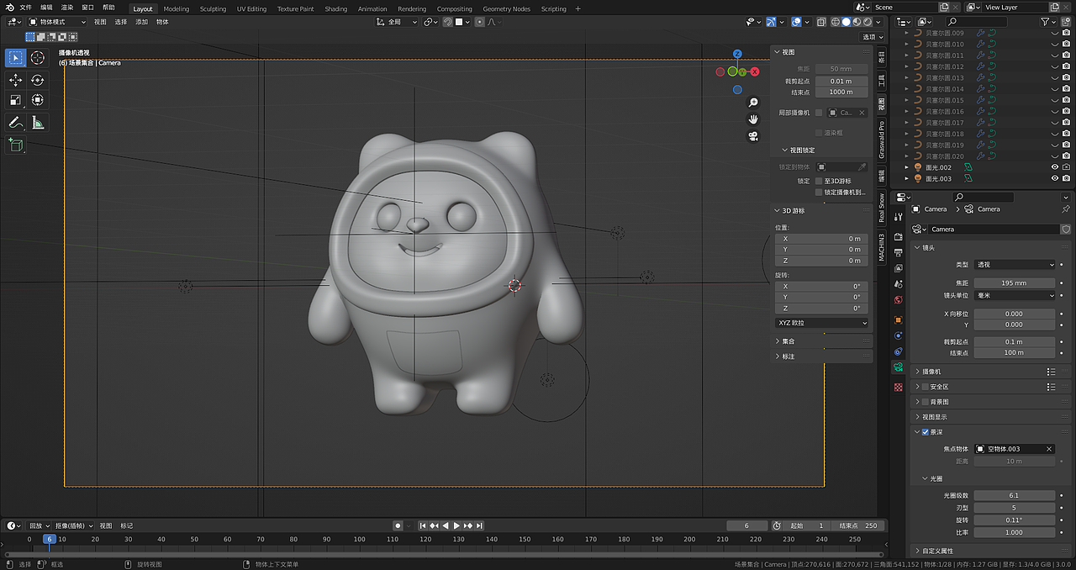This screenshot has height=570, width=1076.
Task: Toggle camera view with viewport camera icon
Action: tap(753, 136)
